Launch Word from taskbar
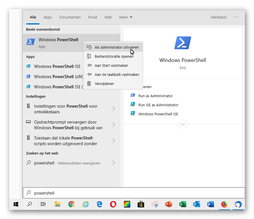 [x=210, y=204]
